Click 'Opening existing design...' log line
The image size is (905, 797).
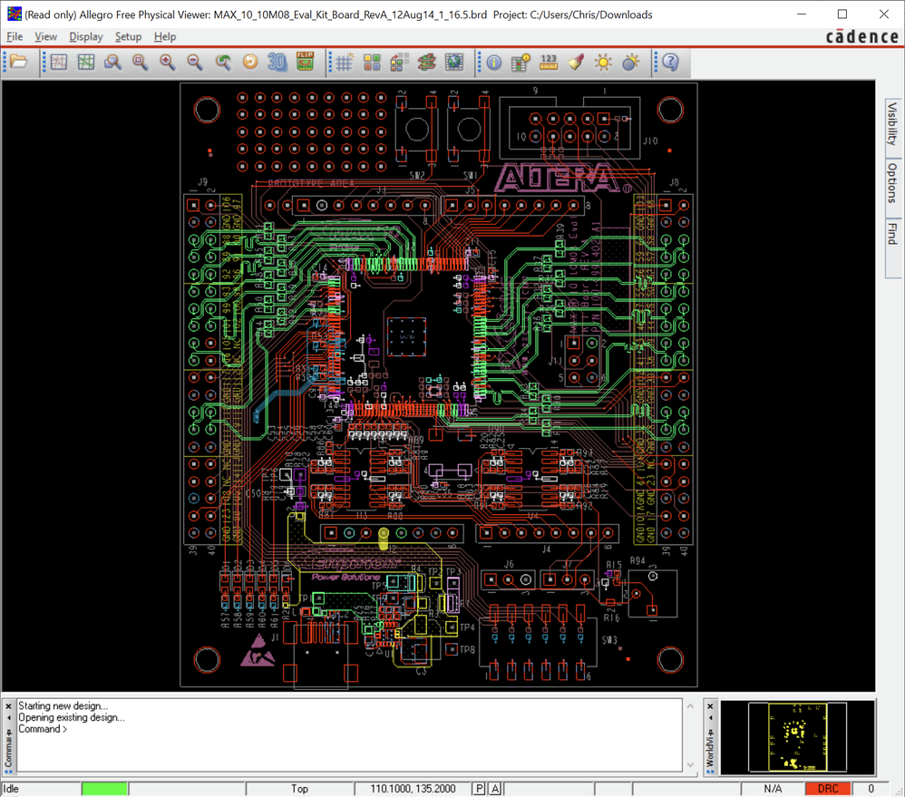coord(72,717)
